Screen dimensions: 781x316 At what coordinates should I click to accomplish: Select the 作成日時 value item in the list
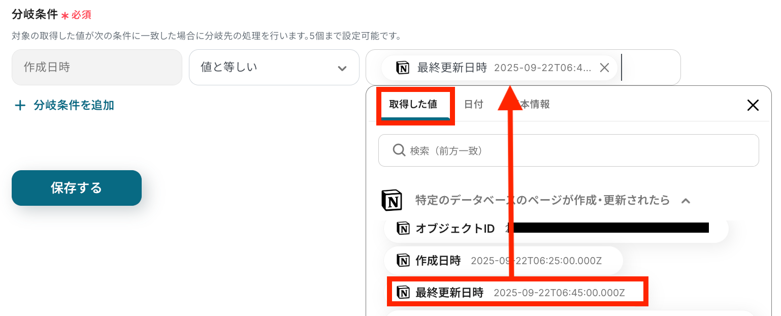tap(503, 261)
